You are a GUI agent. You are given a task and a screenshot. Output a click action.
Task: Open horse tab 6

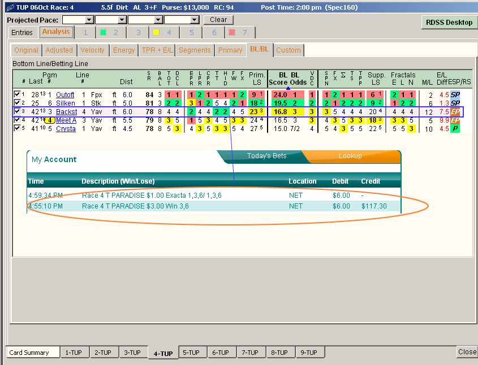(214, 33)
